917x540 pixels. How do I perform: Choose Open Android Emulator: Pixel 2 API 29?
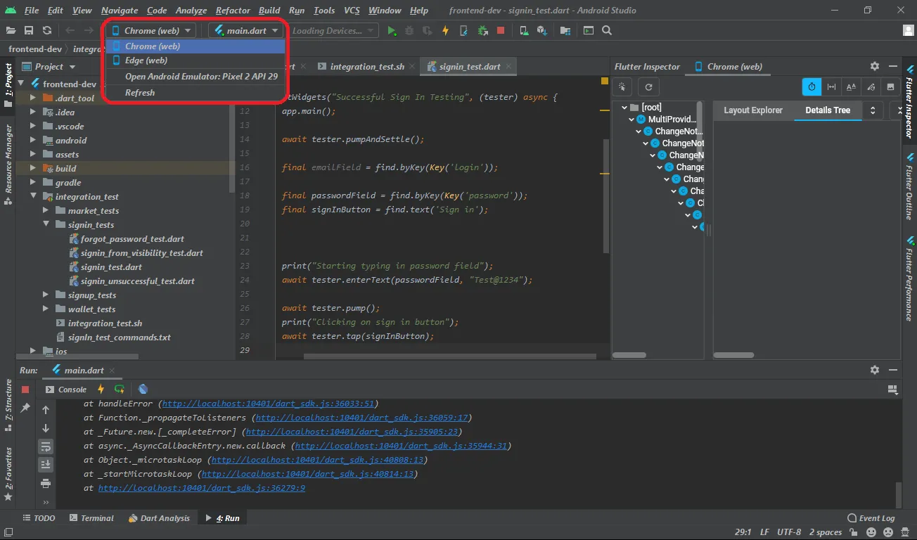click(201, 77)
